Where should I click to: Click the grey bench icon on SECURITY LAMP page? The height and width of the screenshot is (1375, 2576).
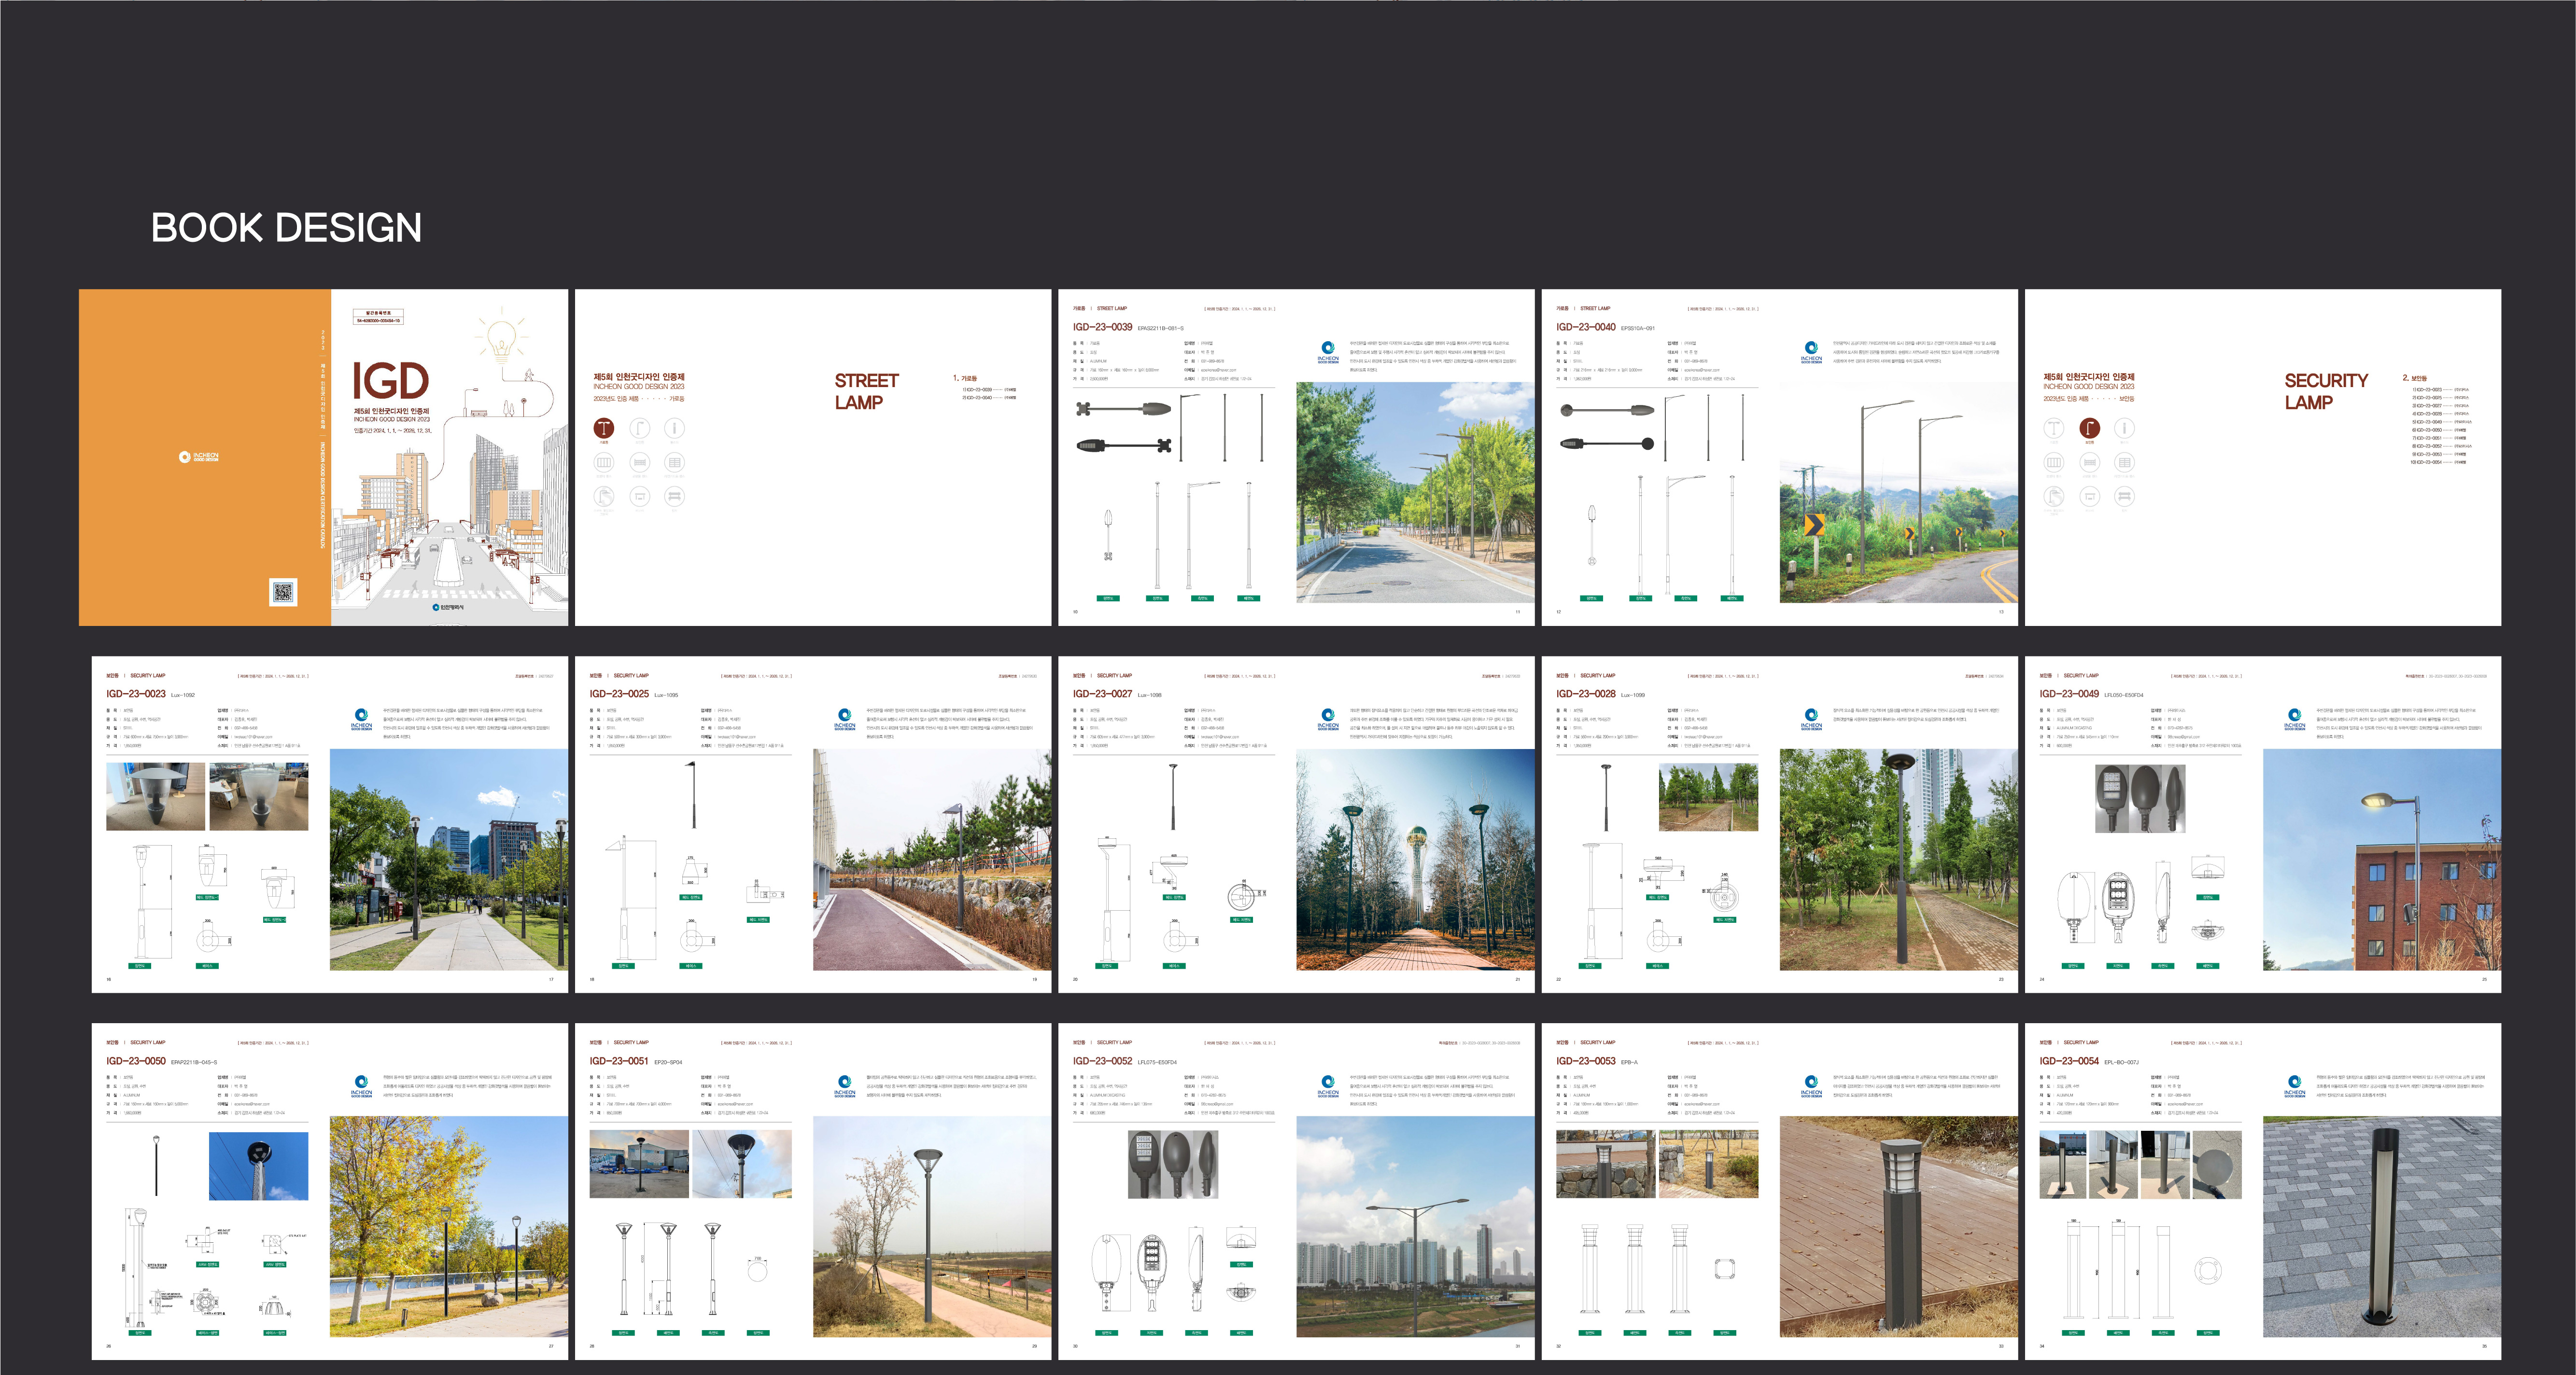(2125, 497)
